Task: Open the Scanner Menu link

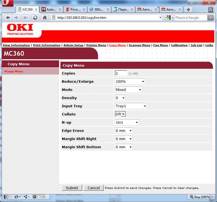Action: [x=139, y=45]
